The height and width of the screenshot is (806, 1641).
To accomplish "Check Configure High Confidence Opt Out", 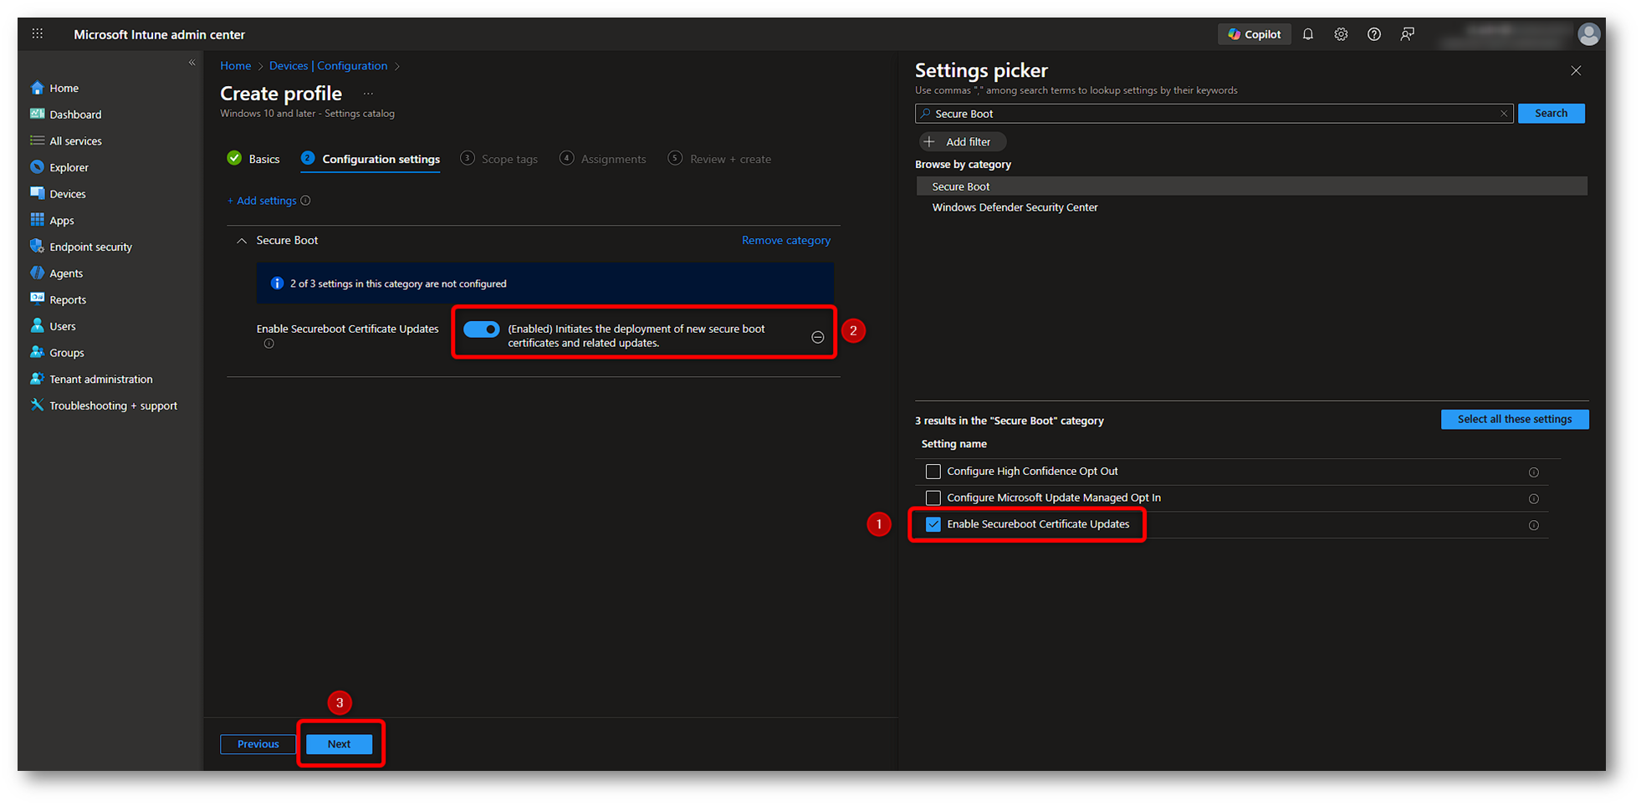I will coord(933,472).
